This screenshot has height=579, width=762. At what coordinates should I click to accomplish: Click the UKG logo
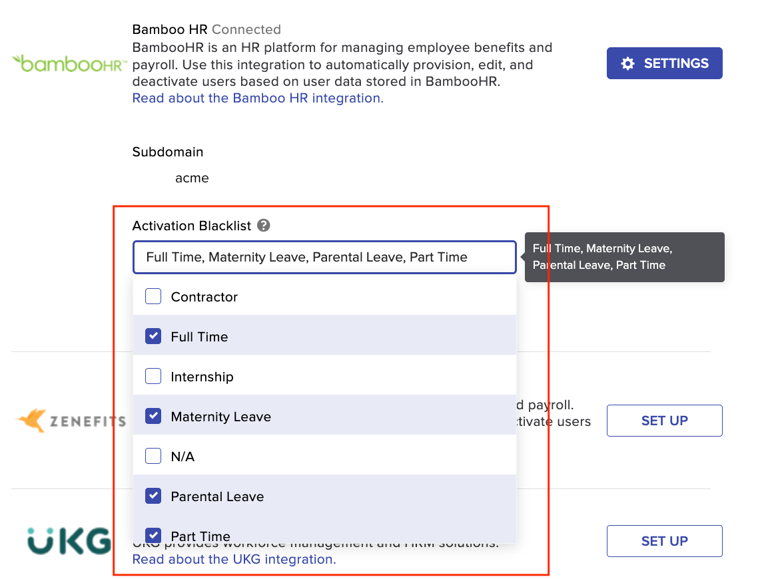pos(69,541)
